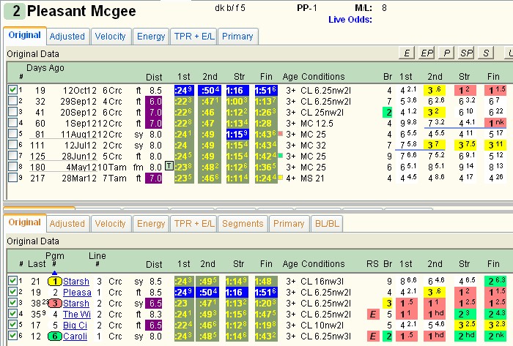Open the upper TPR + E/L tab
The image size is (513, 346).
click(193, 37)
